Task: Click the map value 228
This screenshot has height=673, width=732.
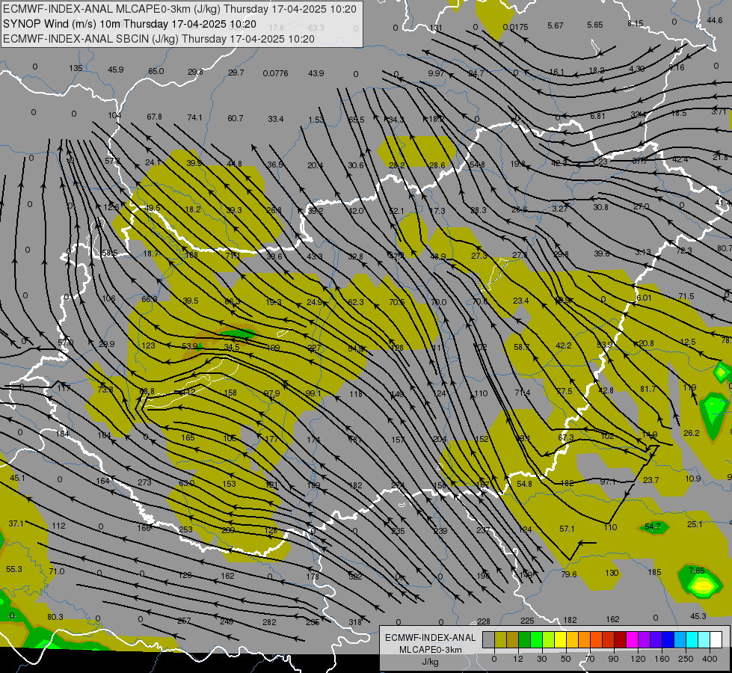Action: click(484, 621)
